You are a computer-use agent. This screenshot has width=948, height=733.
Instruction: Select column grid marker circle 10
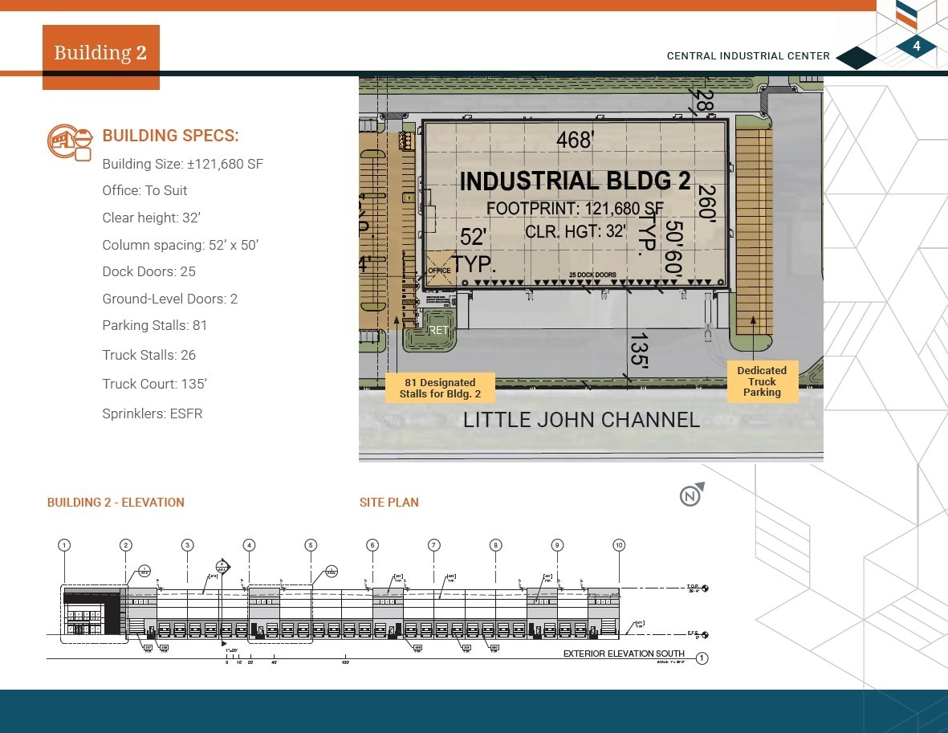point(619,544)
